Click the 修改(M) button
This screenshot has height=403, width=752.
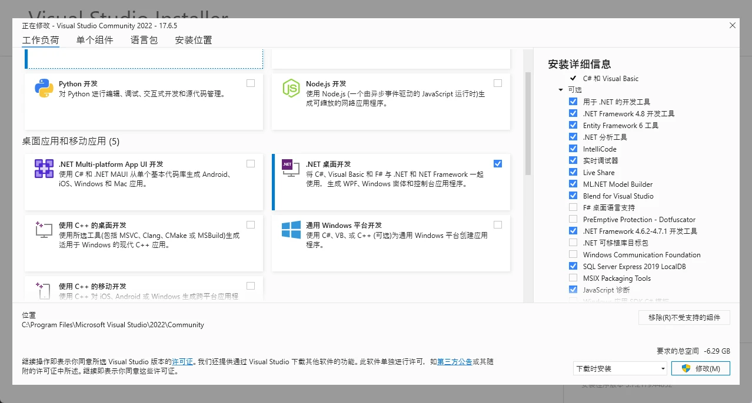click(x=701, y=368)
